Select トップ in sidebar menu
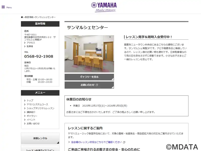 pos(30,100)
